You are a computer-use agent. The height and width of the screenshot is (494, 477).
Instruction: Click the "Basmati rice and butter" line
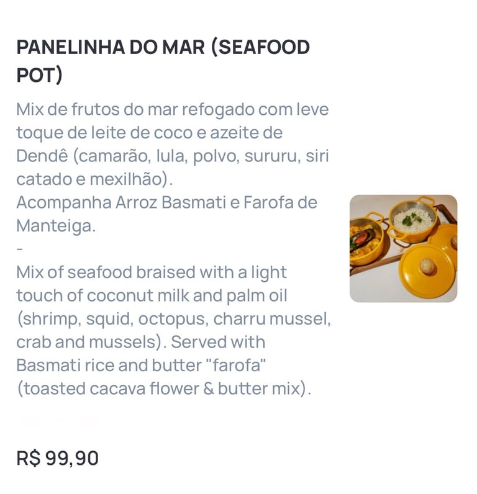coord(141,366)
